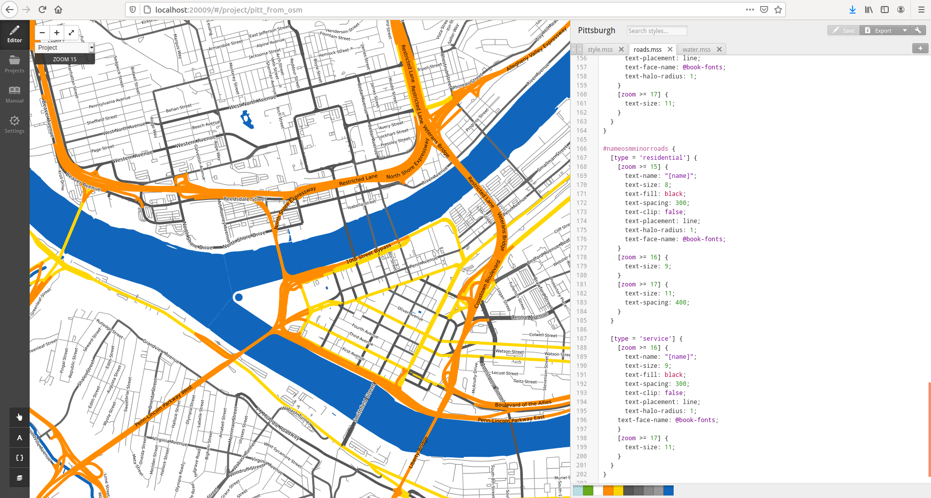Click the #nameosmminorroads selector line
This screenshot has width=931, height=498.
pos(639,149)
